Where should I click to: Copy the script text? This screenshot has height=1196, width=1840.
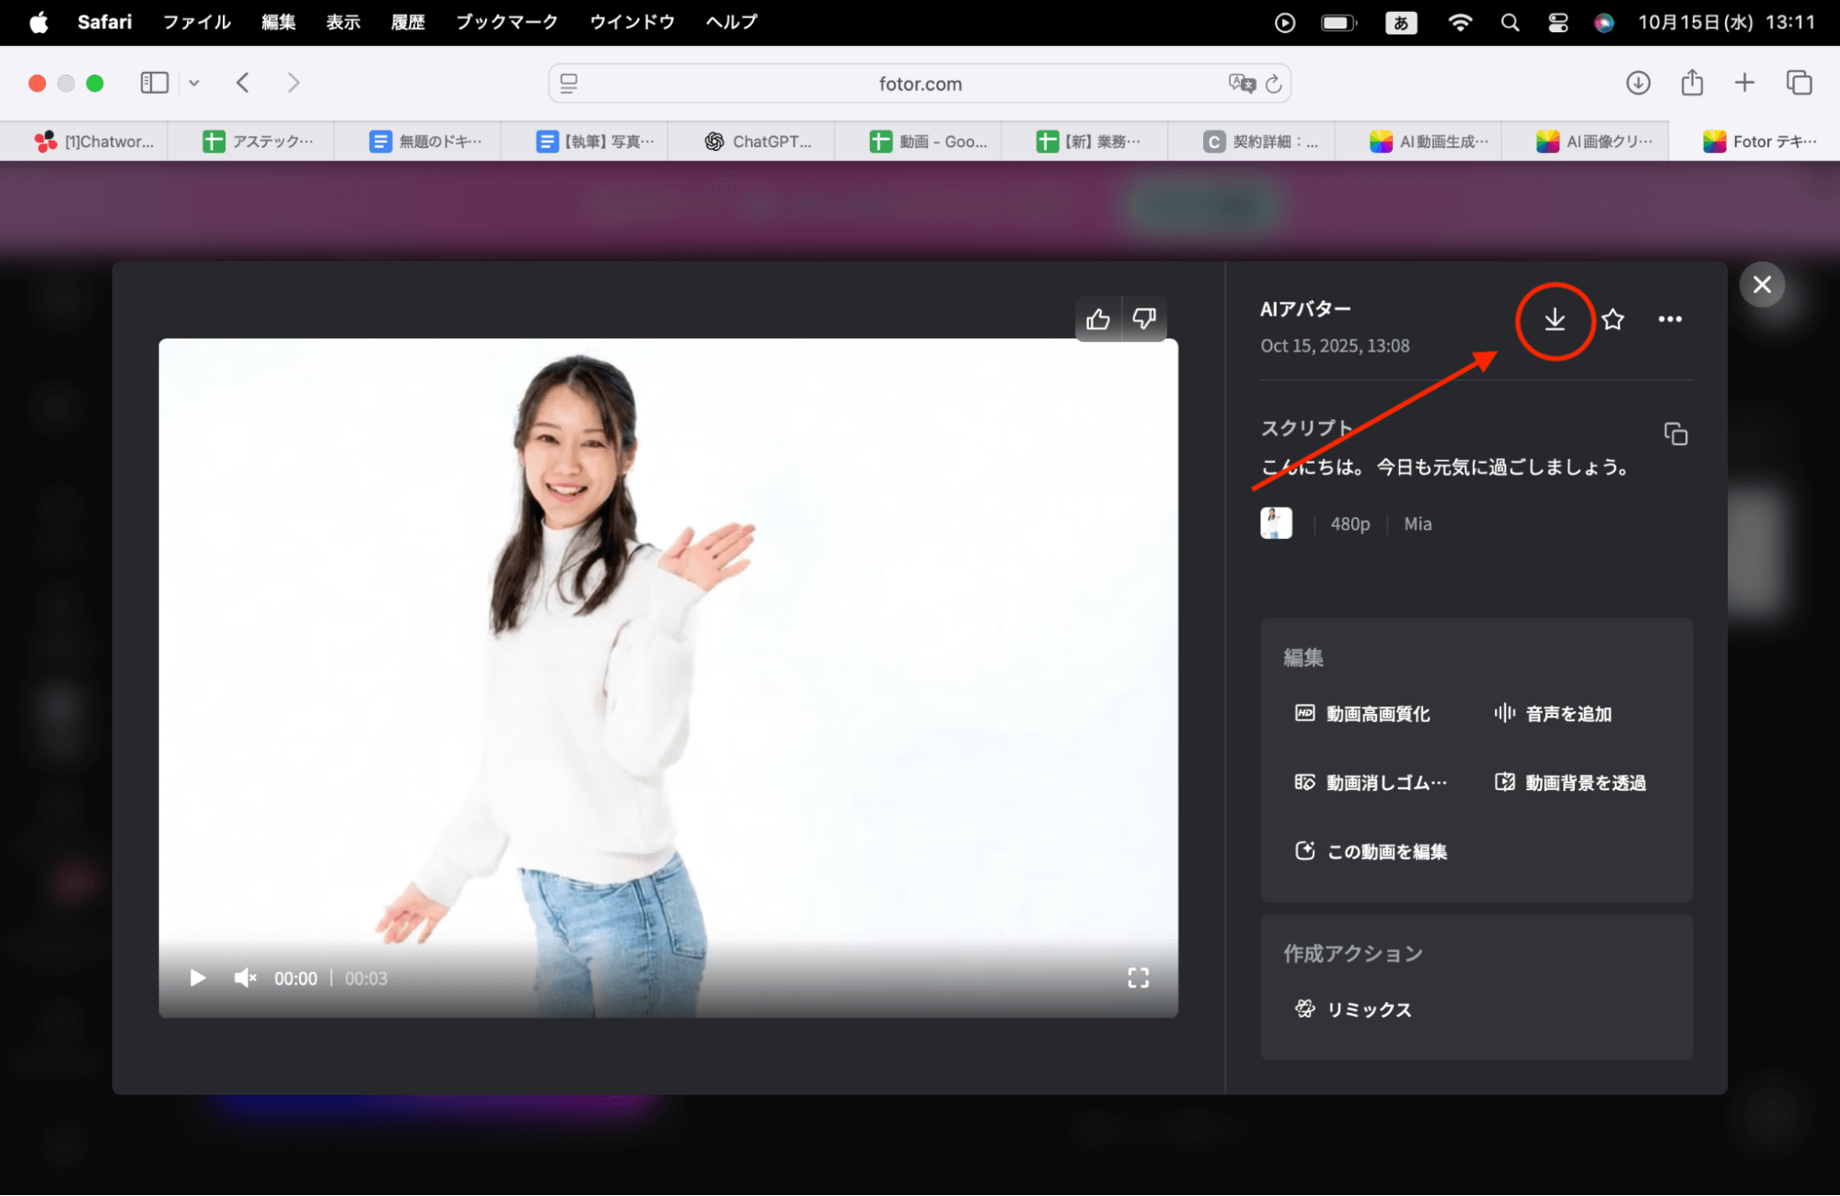point(1675,433)
